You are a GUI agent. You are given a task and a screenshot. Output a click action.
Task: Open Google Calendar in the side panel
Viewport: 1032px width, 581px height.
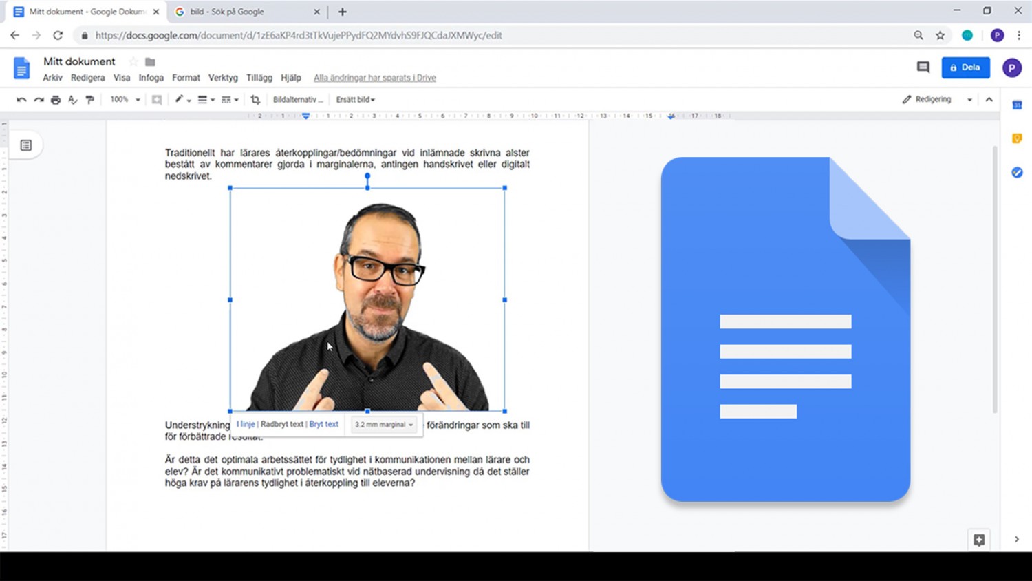click(1017, 105)
